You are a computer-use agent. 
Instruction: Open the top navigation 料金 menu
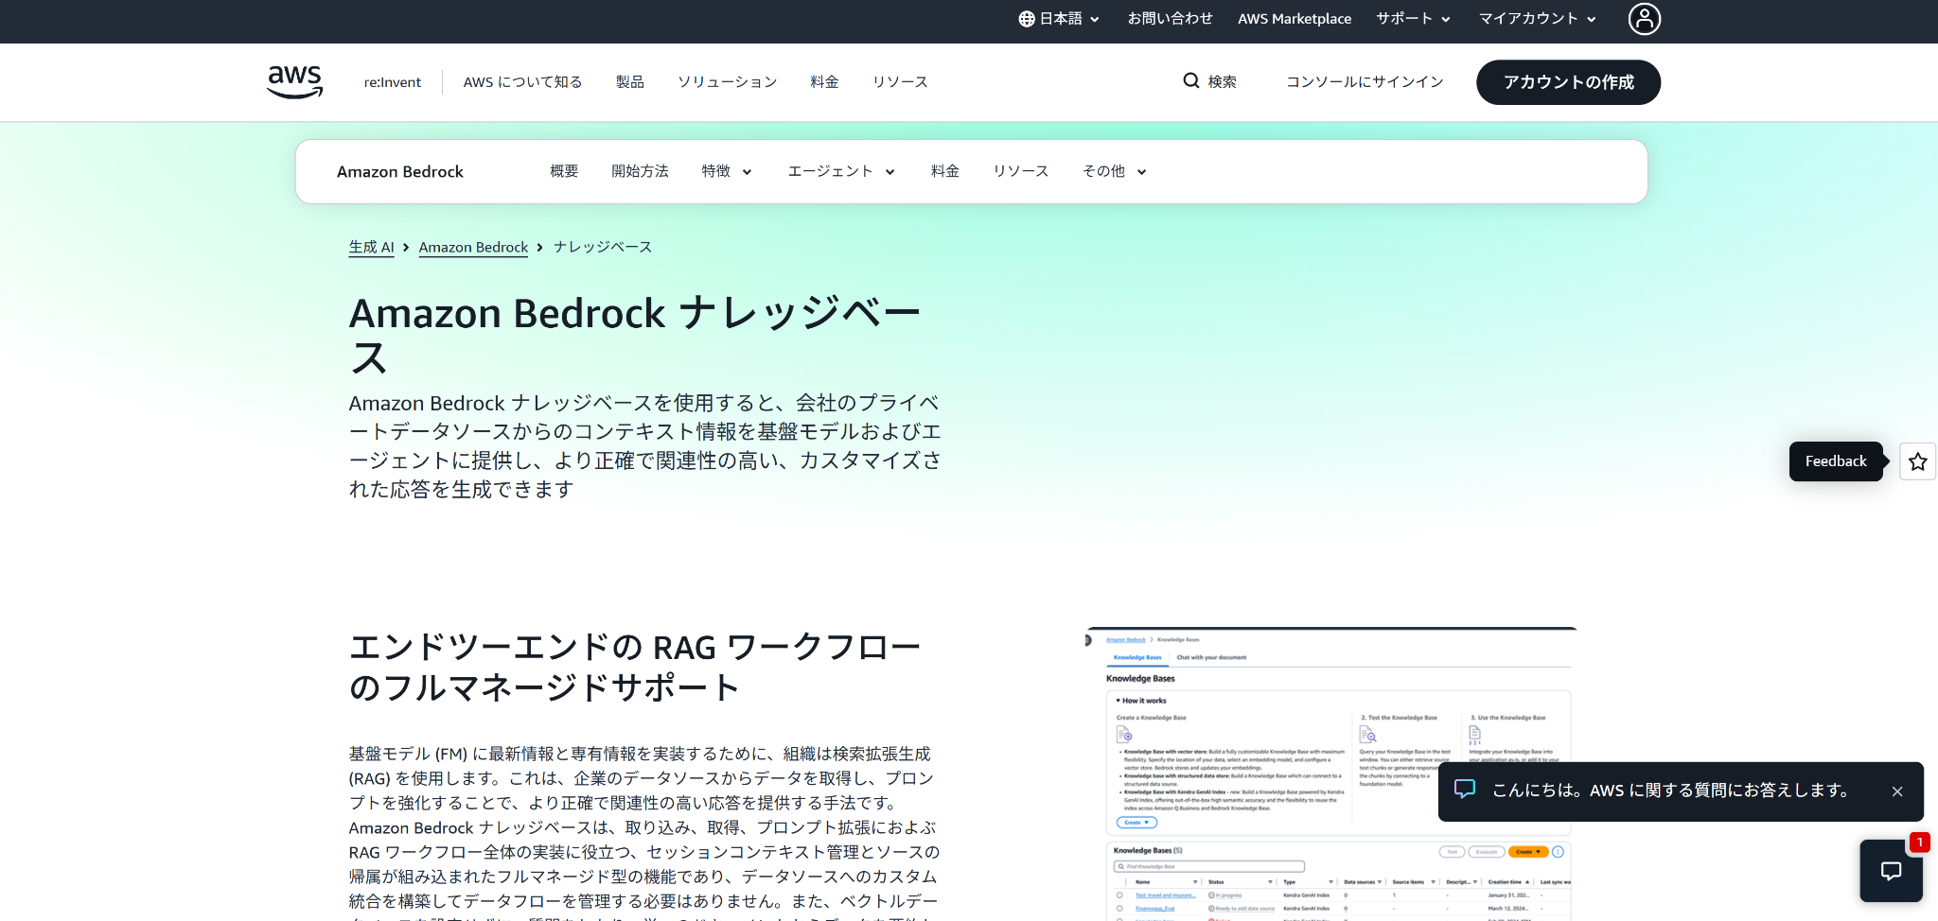[x=825, y=82]
